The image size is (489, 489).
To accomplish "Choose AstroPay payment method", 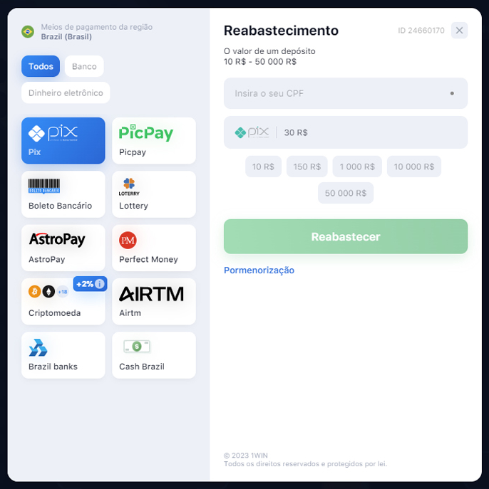I will (63, 248).
